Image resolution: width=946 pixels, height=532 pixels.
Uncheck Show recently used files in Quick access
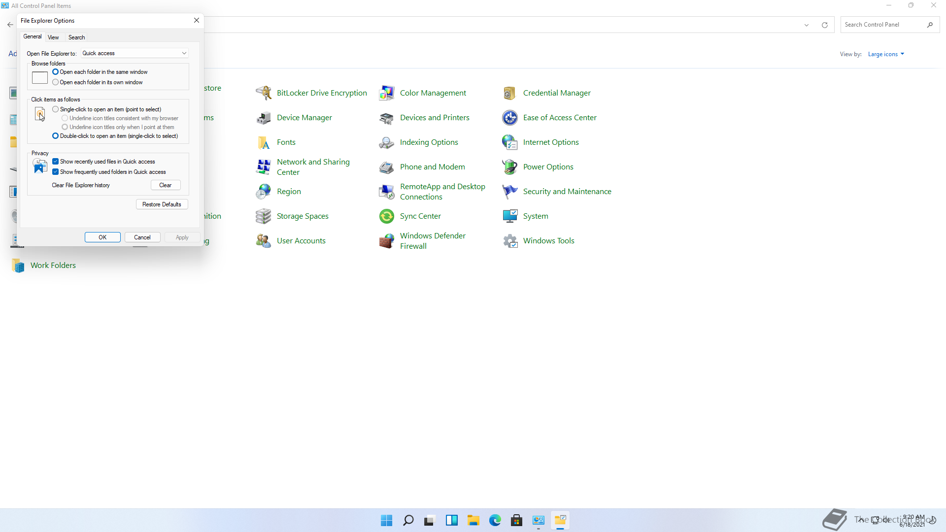coord(104,162)
